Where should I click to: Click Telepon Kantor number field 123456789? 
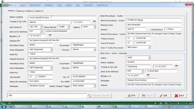pyautogui.click(x=142, y=38)
